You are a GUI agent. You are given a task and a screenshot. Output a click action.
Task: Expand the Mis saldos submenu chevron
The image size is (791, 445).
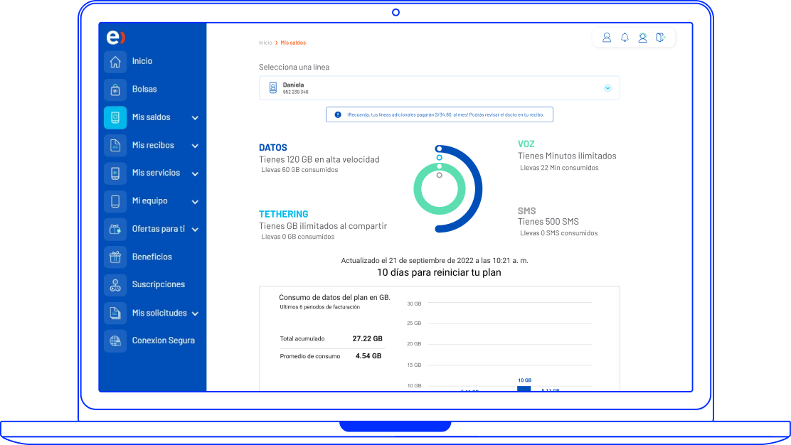(195, 118)
